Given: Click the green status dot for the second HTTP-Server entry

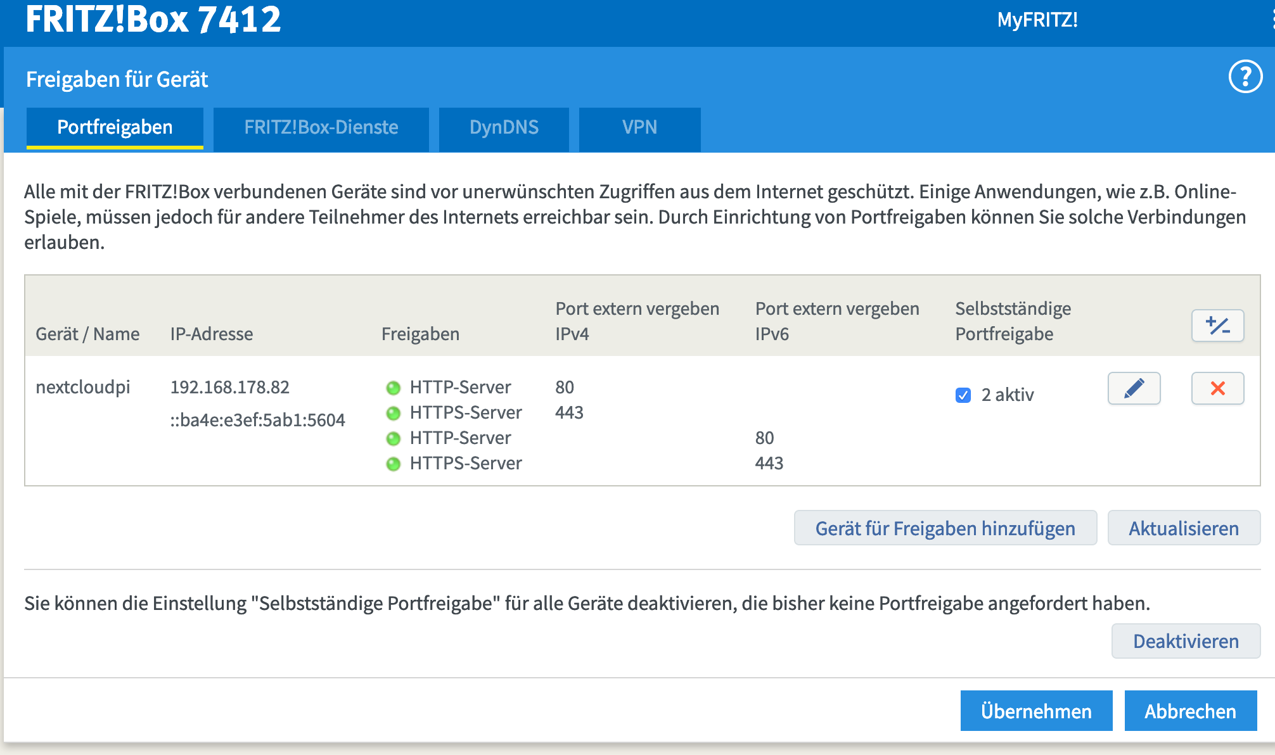Looking at the screenshot, I should [x=394, y=438].
